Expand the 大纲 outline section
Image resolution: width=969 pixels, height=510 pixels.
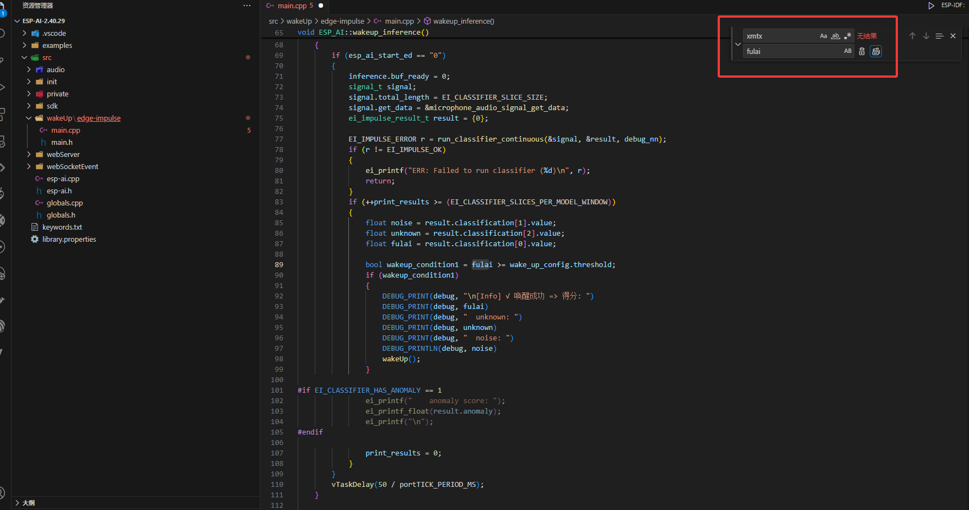coord(28,503)
